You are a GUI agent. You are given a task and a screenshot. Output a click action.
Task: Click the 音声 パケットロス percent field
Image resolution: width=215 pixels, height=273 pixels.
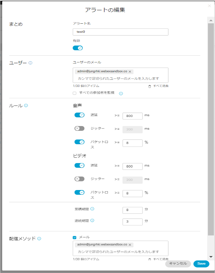pyautogui.click(x=133, y=143)
